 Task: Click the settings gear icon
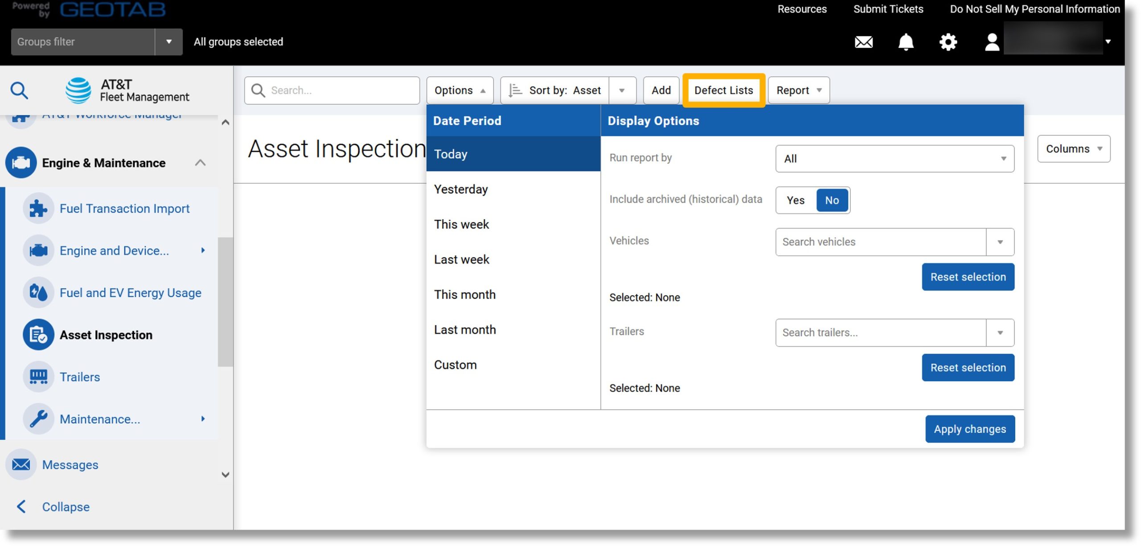[x=948, y=41]
